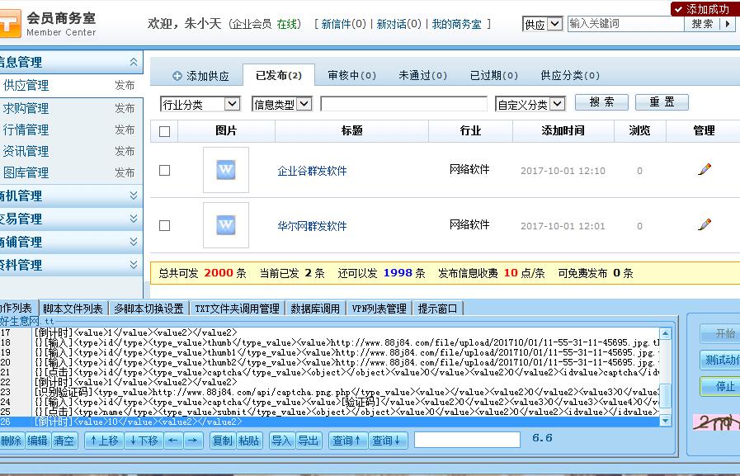This screenshot has width=740, height=476.
Task: Collapse the 信息管理 sidebar section
Action: click(134, 62)
